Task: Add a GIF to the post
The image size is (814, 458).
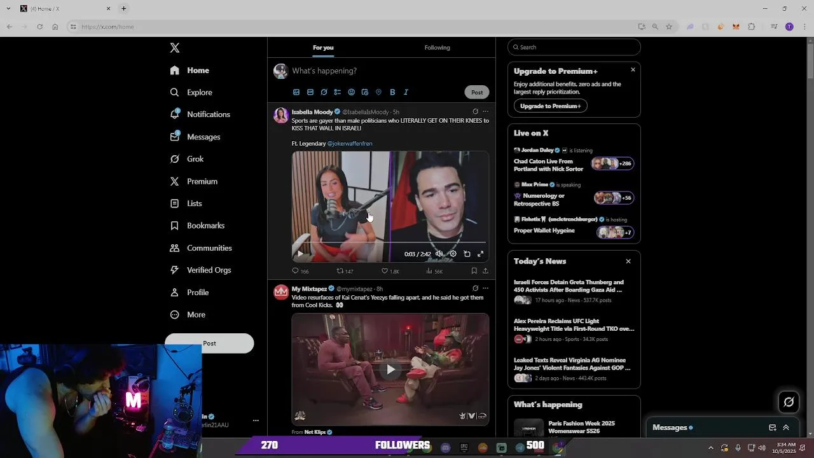Action: coord(310,92)
